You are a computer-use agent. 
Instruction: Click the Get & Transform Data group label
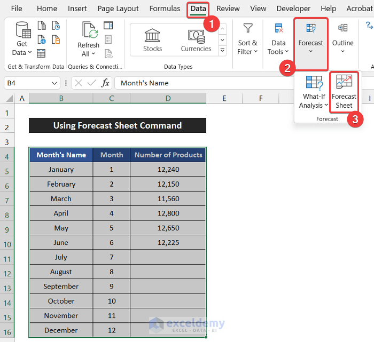(36, 67)
